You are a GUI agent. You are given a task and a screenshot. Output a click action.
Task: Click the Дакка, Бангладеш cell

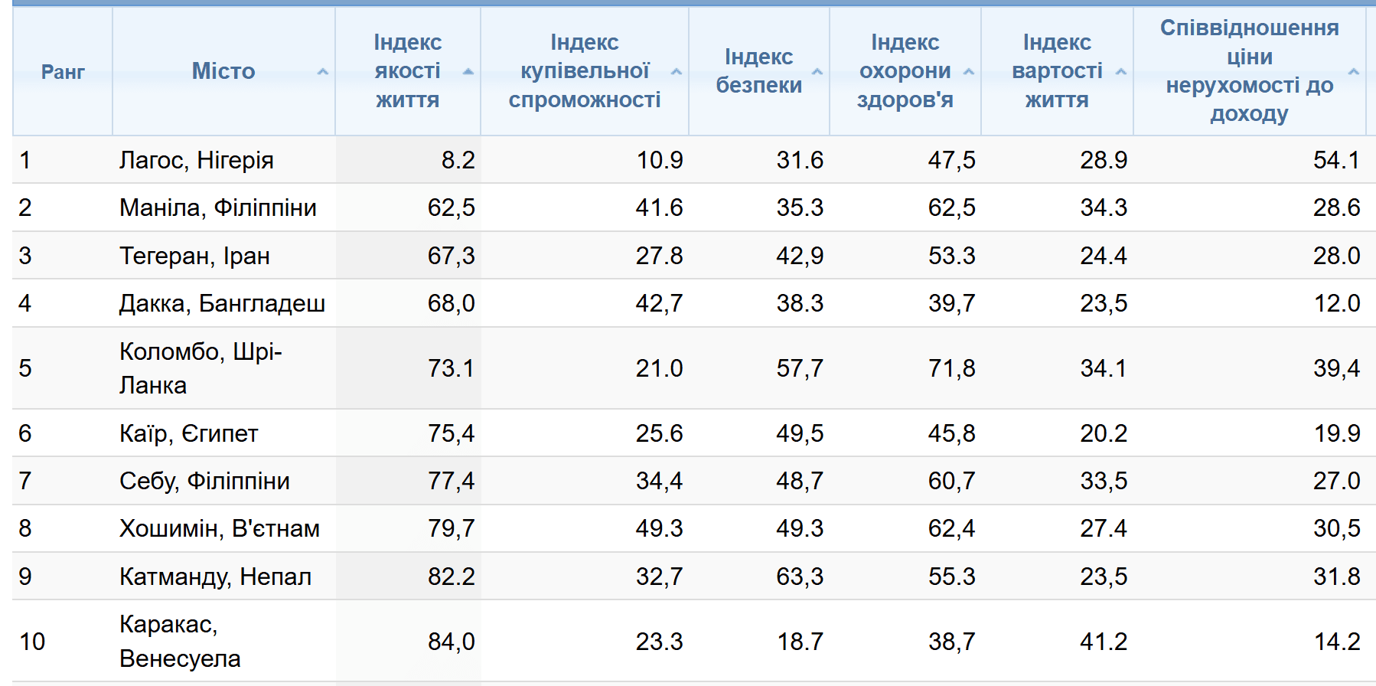click(222, 303)
